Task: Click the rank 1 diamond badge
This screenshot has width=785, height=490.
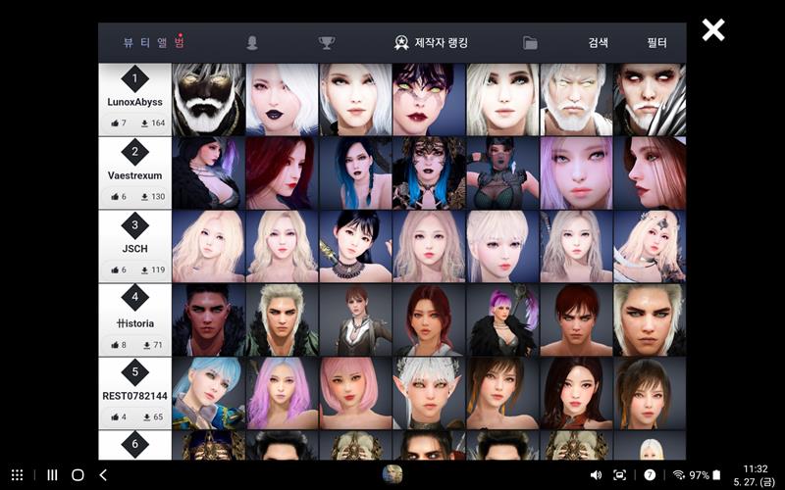Action: tap(134, 78)
